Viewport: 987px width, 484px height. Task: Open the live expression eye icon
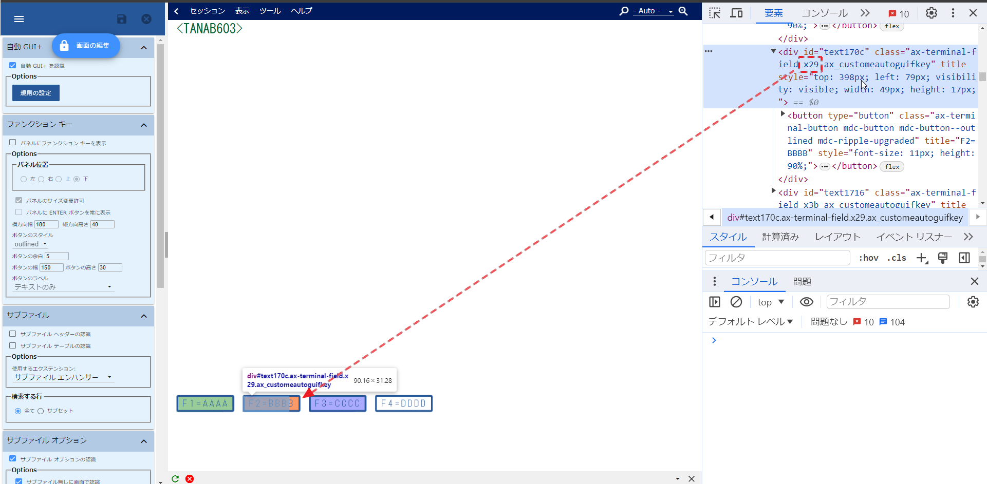tap(807, 302)
